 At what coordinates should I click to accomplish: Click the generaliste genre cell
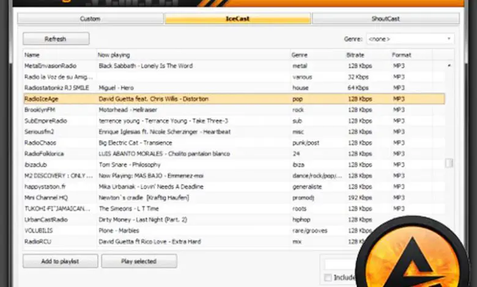(307, 186)
